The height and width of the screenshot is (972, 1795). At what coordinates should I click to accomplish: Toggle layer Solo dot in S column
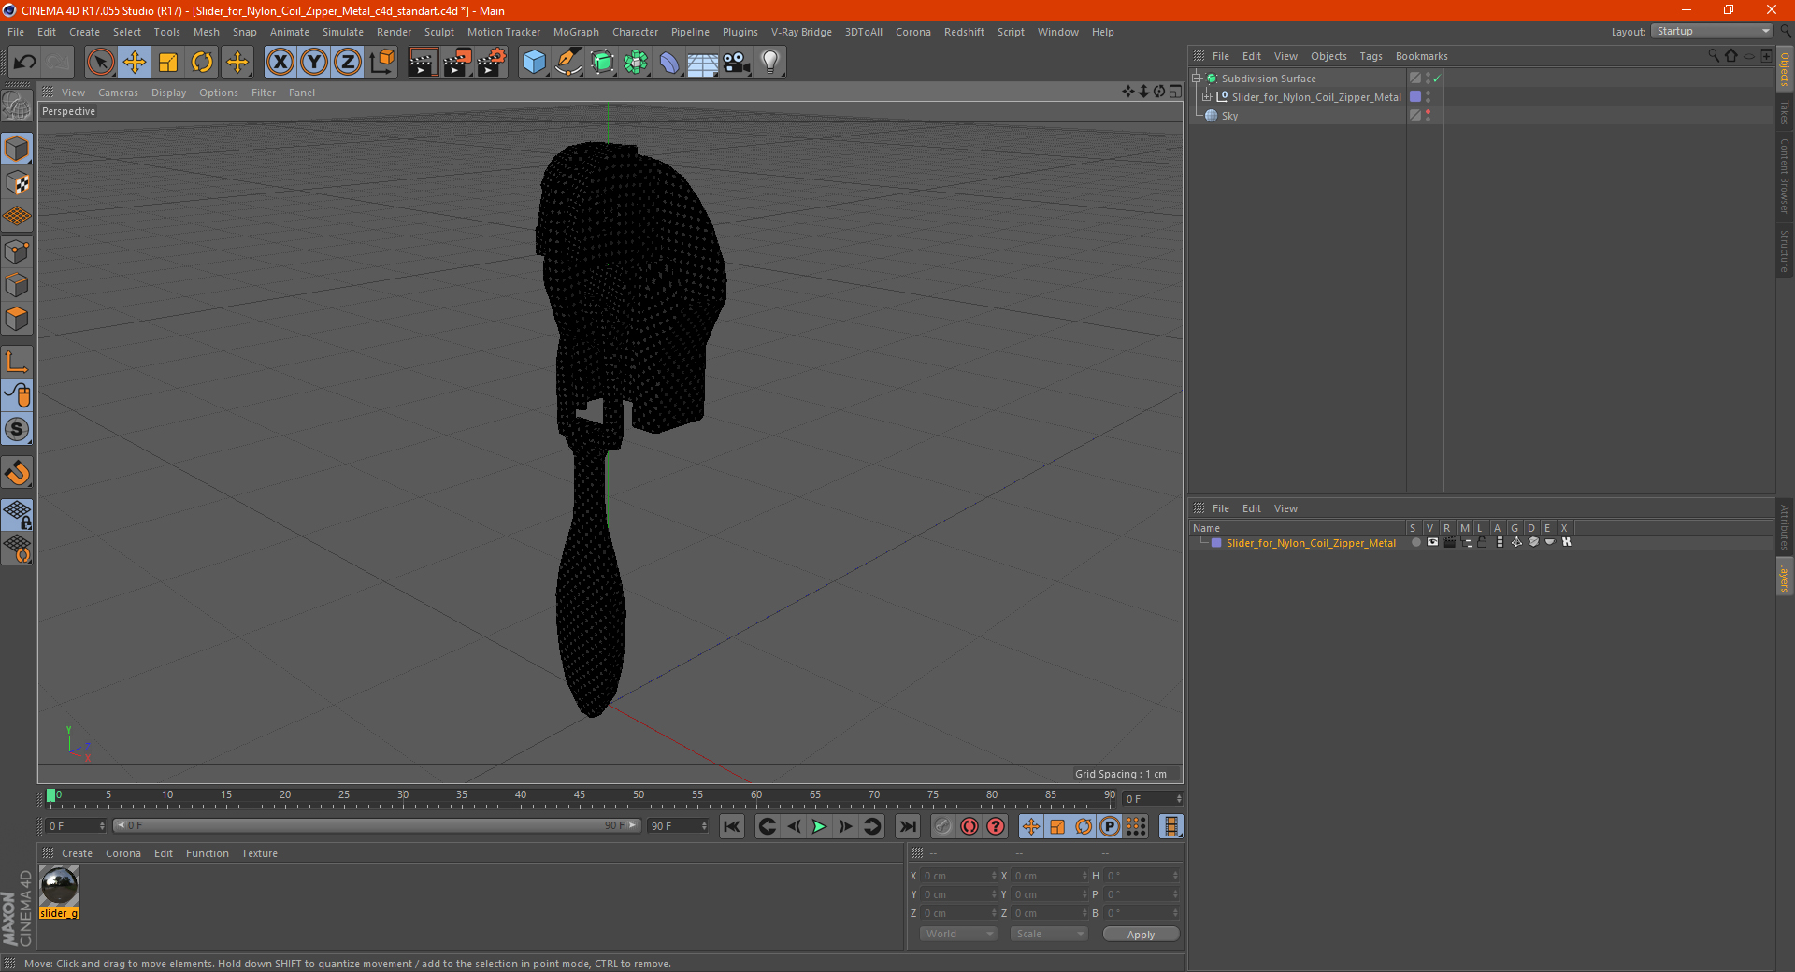tap(1415, 542)
